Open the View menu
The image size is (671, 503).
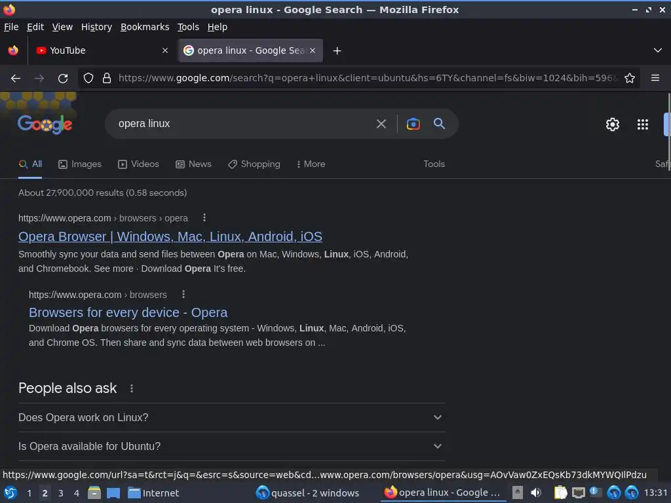pos(62,27)
